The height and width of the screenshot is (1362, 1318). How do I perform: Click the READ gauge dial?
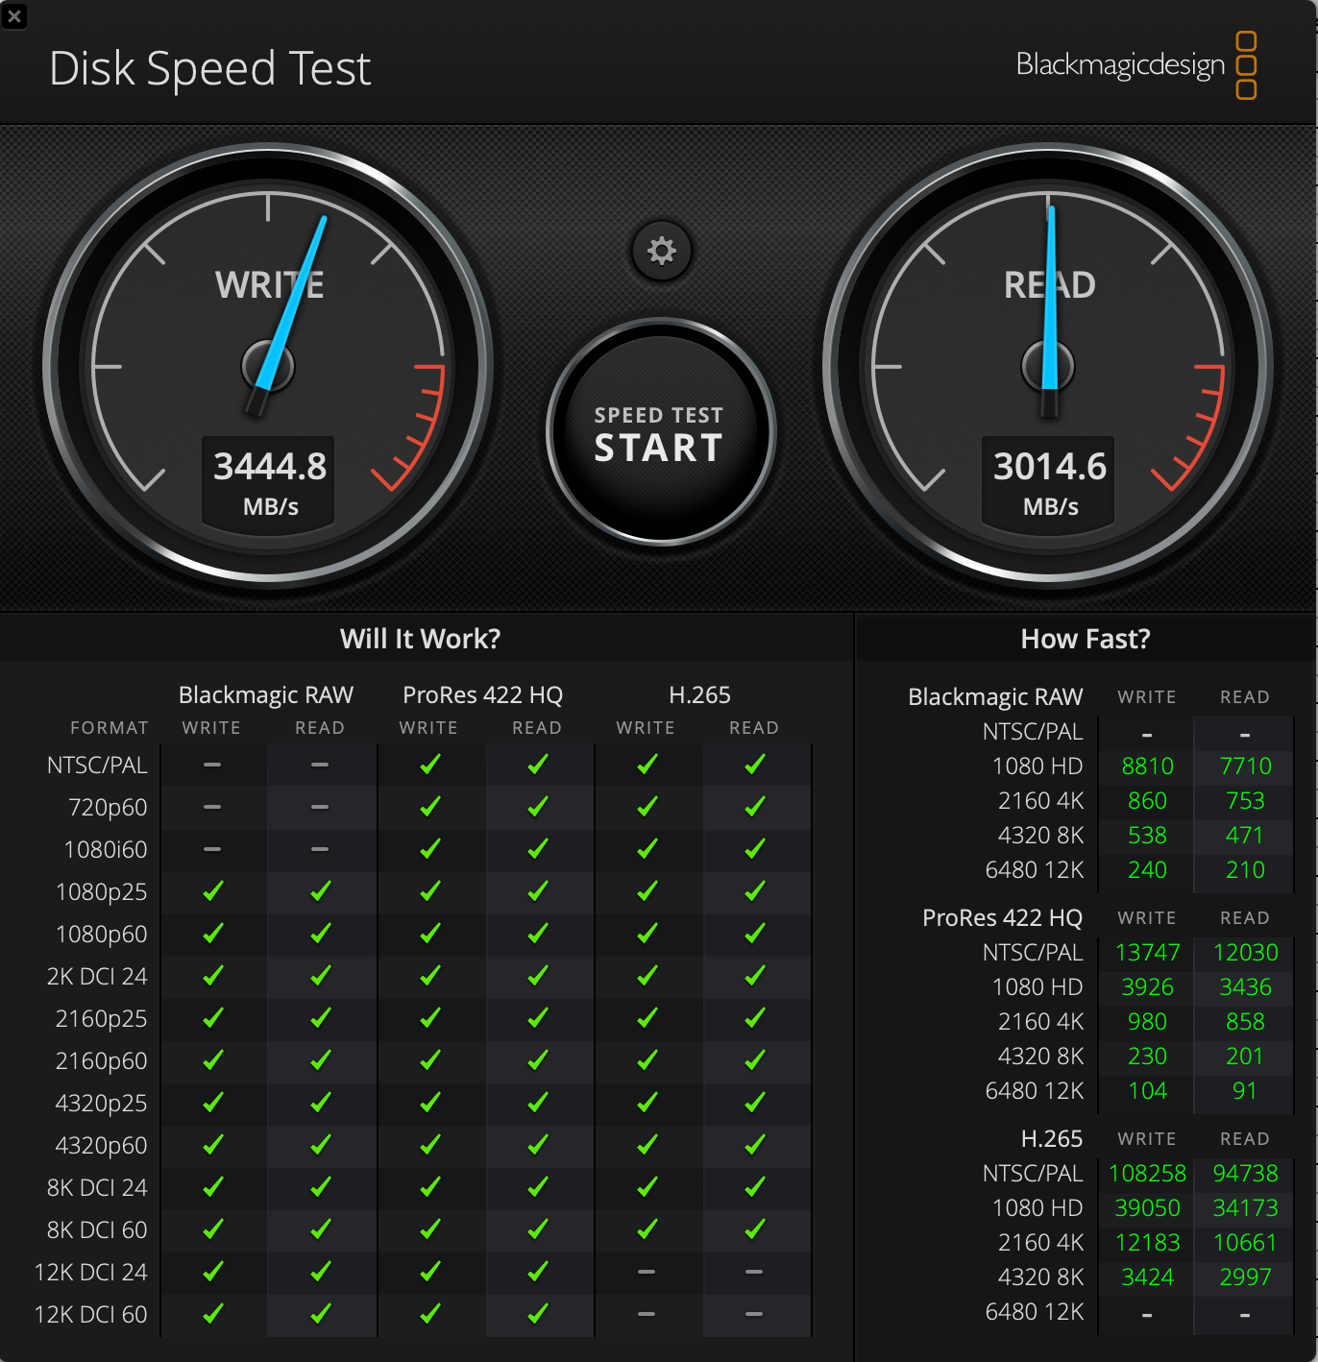(1047, 365)
